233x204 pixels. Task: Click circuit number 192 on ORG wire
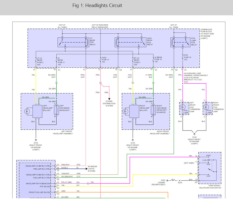78,191
